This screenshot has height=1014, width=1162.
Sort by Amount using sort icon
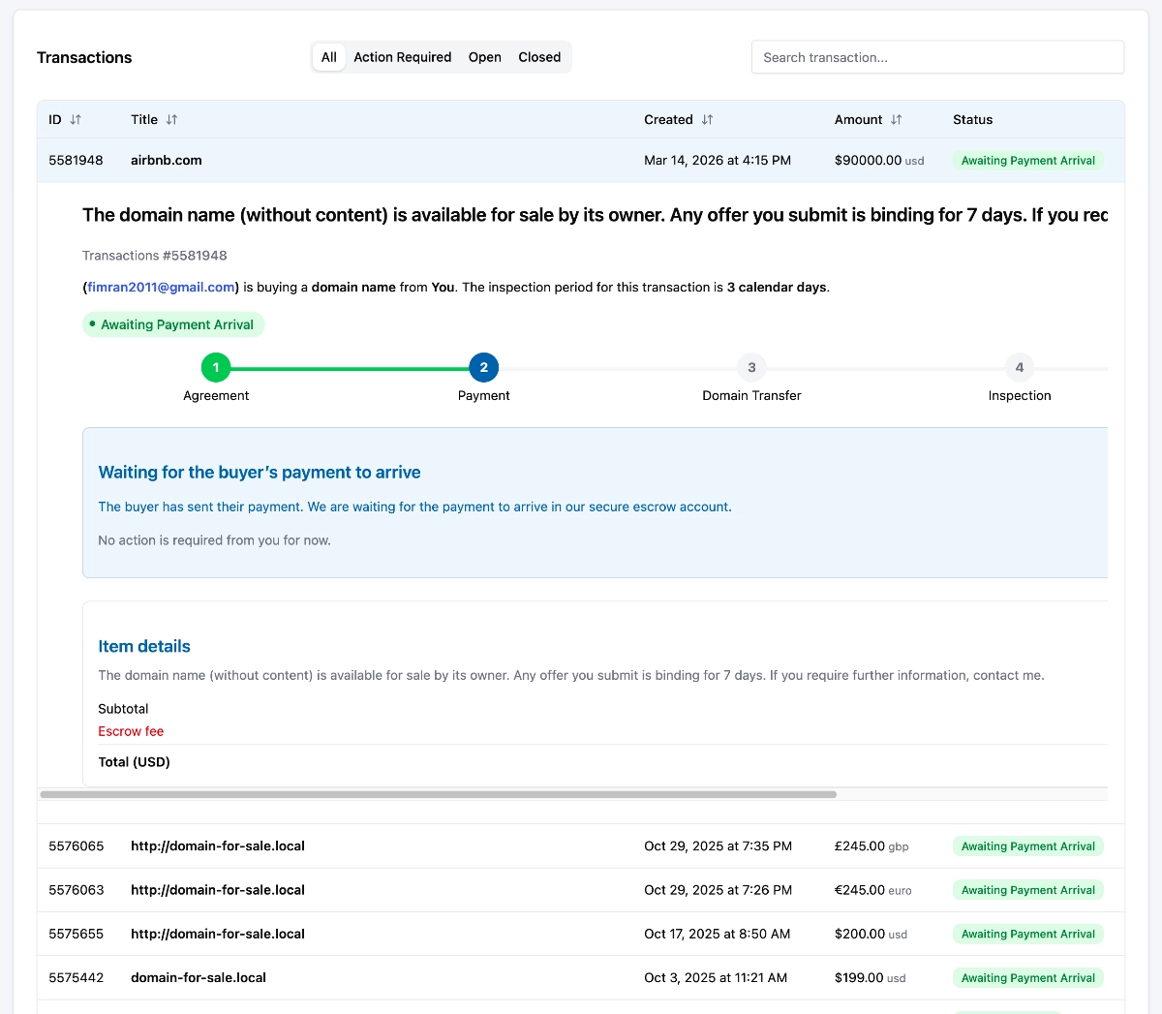896,120
